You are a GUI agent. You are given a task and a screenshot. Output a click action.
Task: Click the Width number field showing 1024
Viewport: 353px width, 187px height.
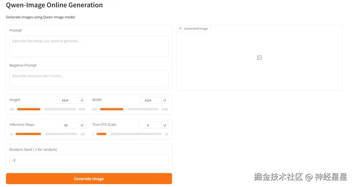coord(150,101)
